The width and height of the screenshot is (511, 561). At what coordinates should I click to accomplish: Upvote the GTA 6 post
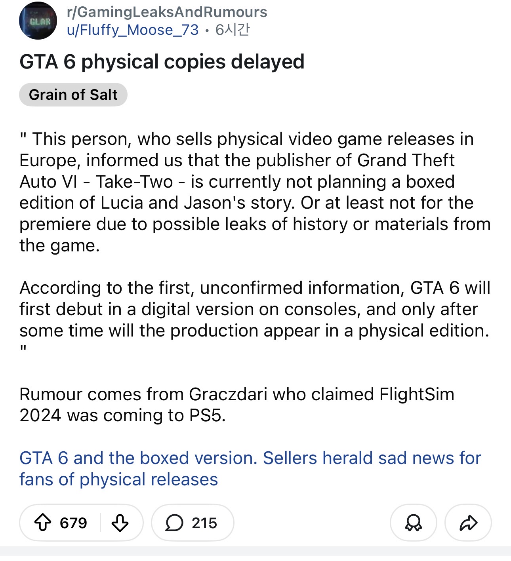pos(43,523)
